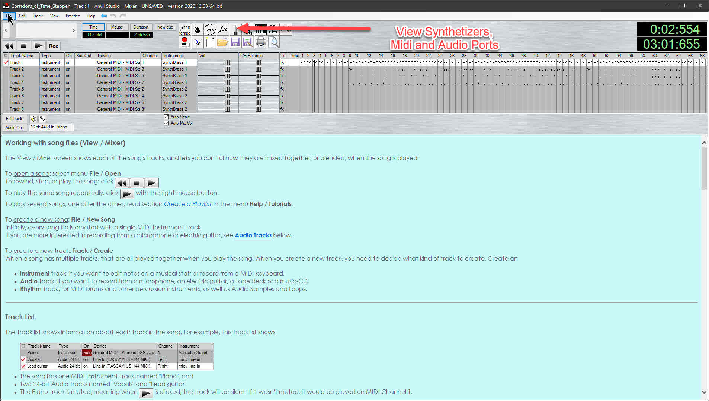Open fx for Track 1
Viewport: 709px width, 401px height.
pos(282,62)
